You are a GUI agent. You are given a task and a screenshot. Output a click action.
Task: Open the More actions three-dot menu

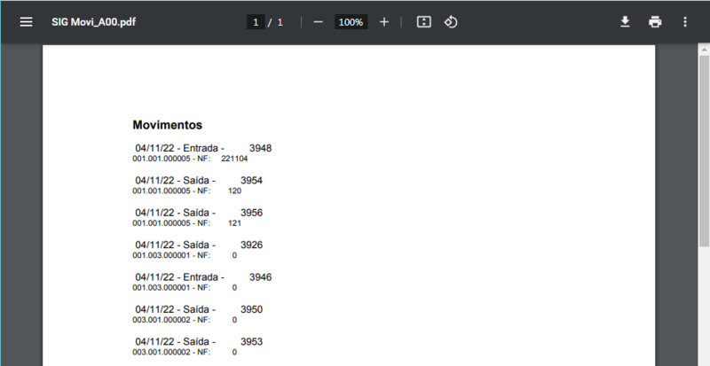coord(684,22)
